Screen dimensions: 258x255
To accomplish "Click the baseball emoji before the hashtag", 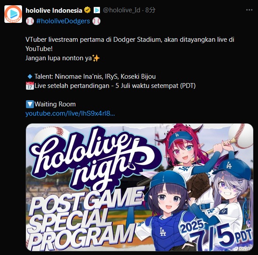I will point(30,21).
